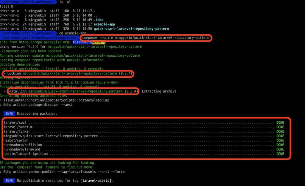The height and width of the screenshot is (186, 305).
Task: Click 'Installing dependencies from lock file' line
Action: pos(59,82)
